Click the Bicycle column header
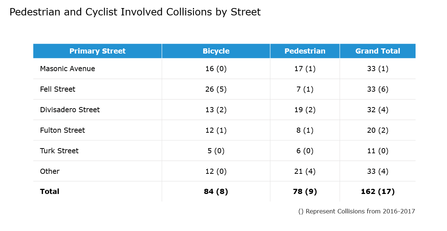 pyautogui.click(x=216, y=51)
